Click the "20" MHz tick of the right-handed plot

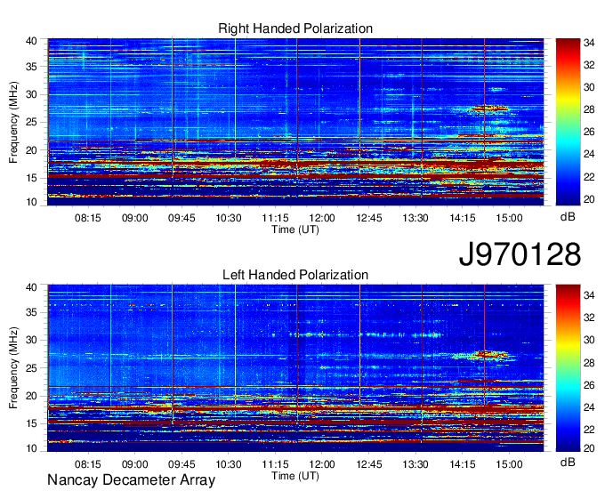pyautogui.click(x=31, y=150)
